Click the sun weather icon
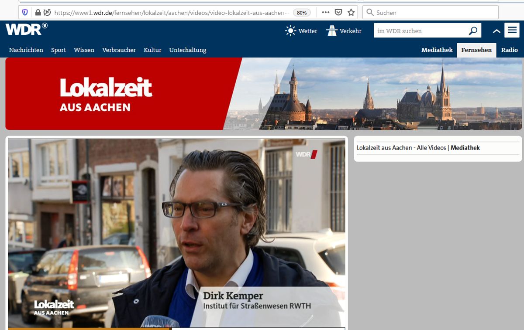524x330 pixels. click(290, 31)
